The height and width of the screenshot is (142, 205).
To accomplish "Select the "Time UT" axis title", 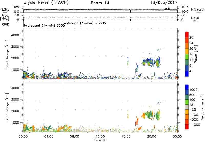I will click(100, 140).
